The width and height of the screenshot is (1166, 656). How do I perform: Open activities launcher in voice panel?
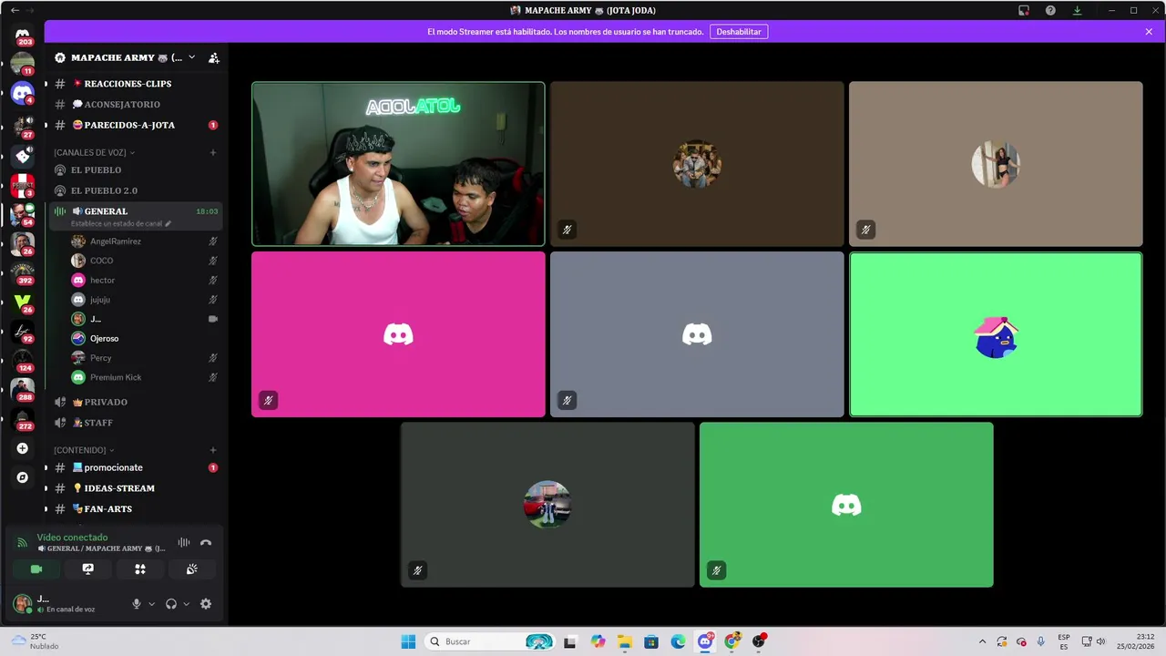(x=140, y=569)
